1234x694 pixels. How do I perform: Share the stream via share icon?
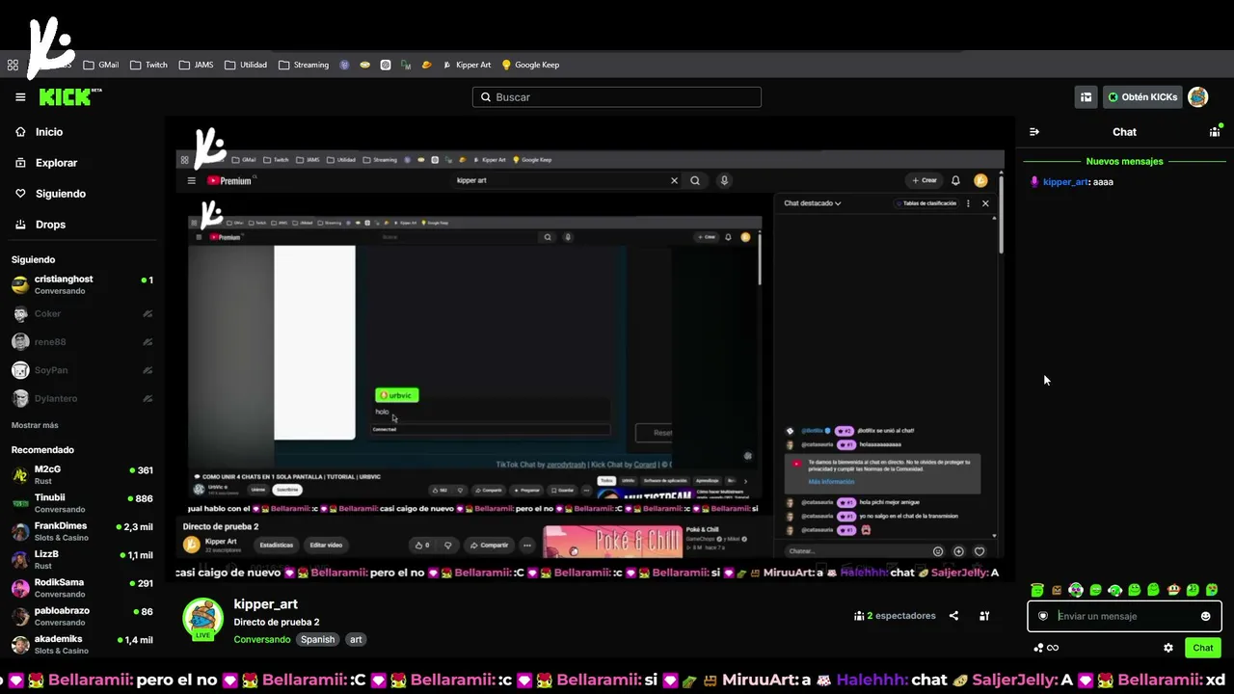[953, 616]
